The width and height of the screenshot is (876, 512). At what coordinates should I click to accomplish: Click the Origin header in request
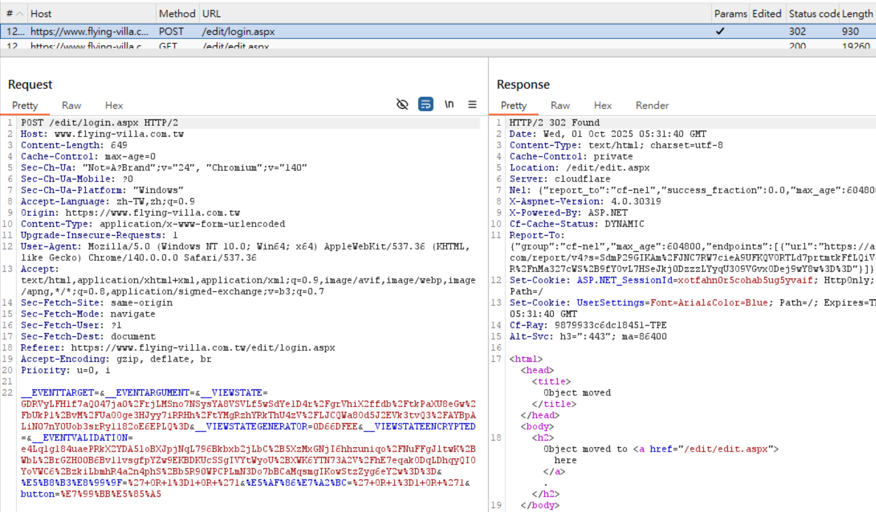point(131,213)
